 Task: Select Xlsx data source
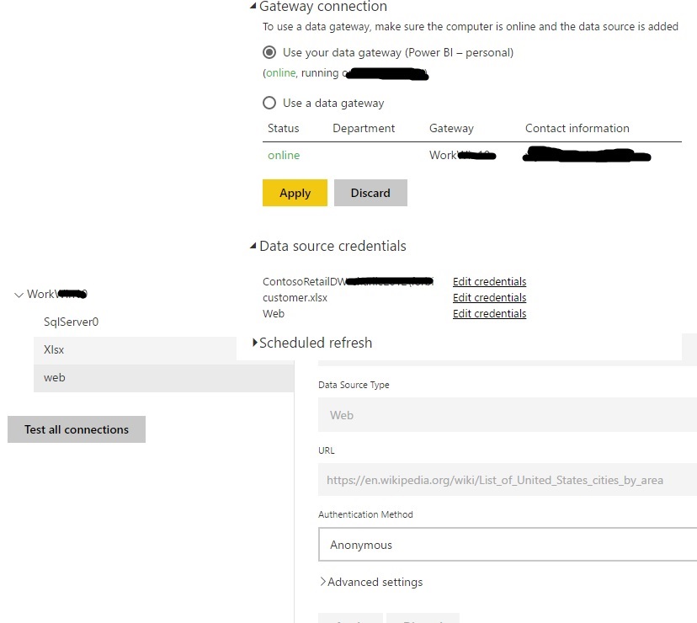point(136,350)
